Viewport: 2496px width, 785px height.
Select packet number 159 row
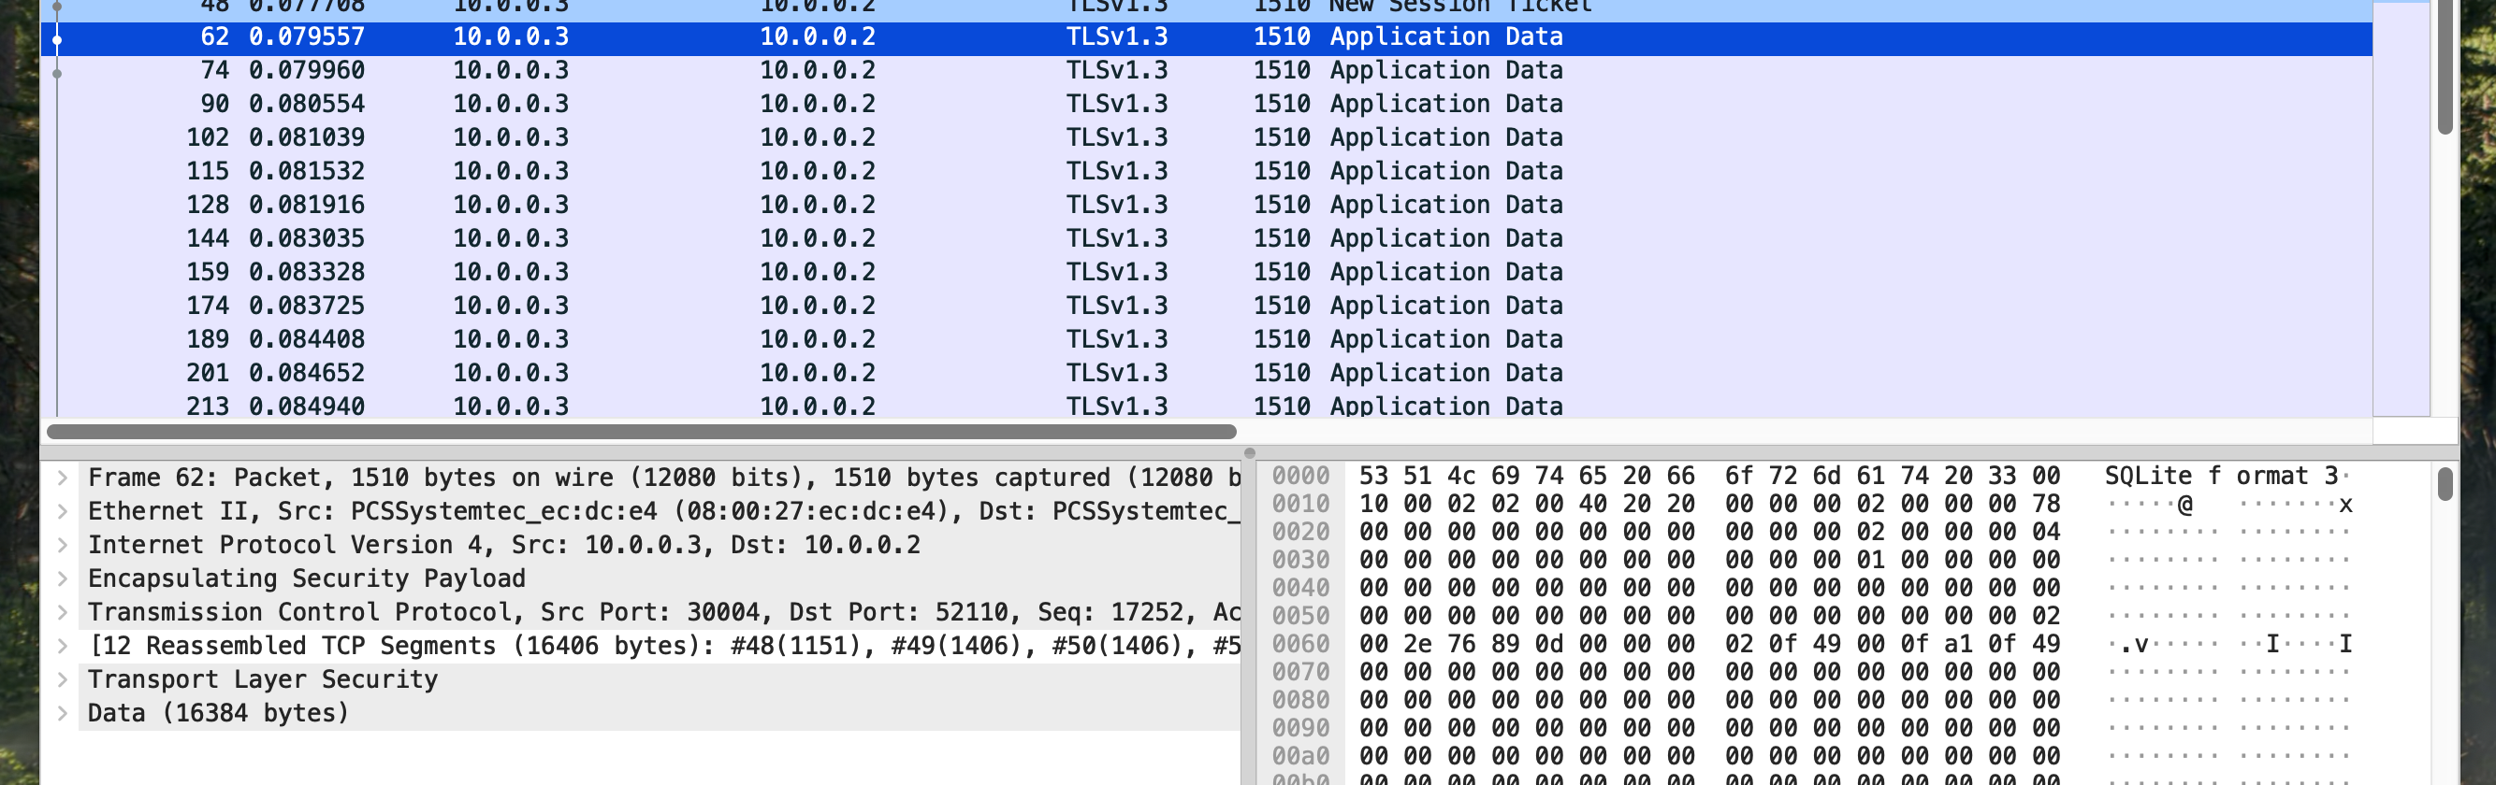pyautogui.click(x=1206, y=272)
